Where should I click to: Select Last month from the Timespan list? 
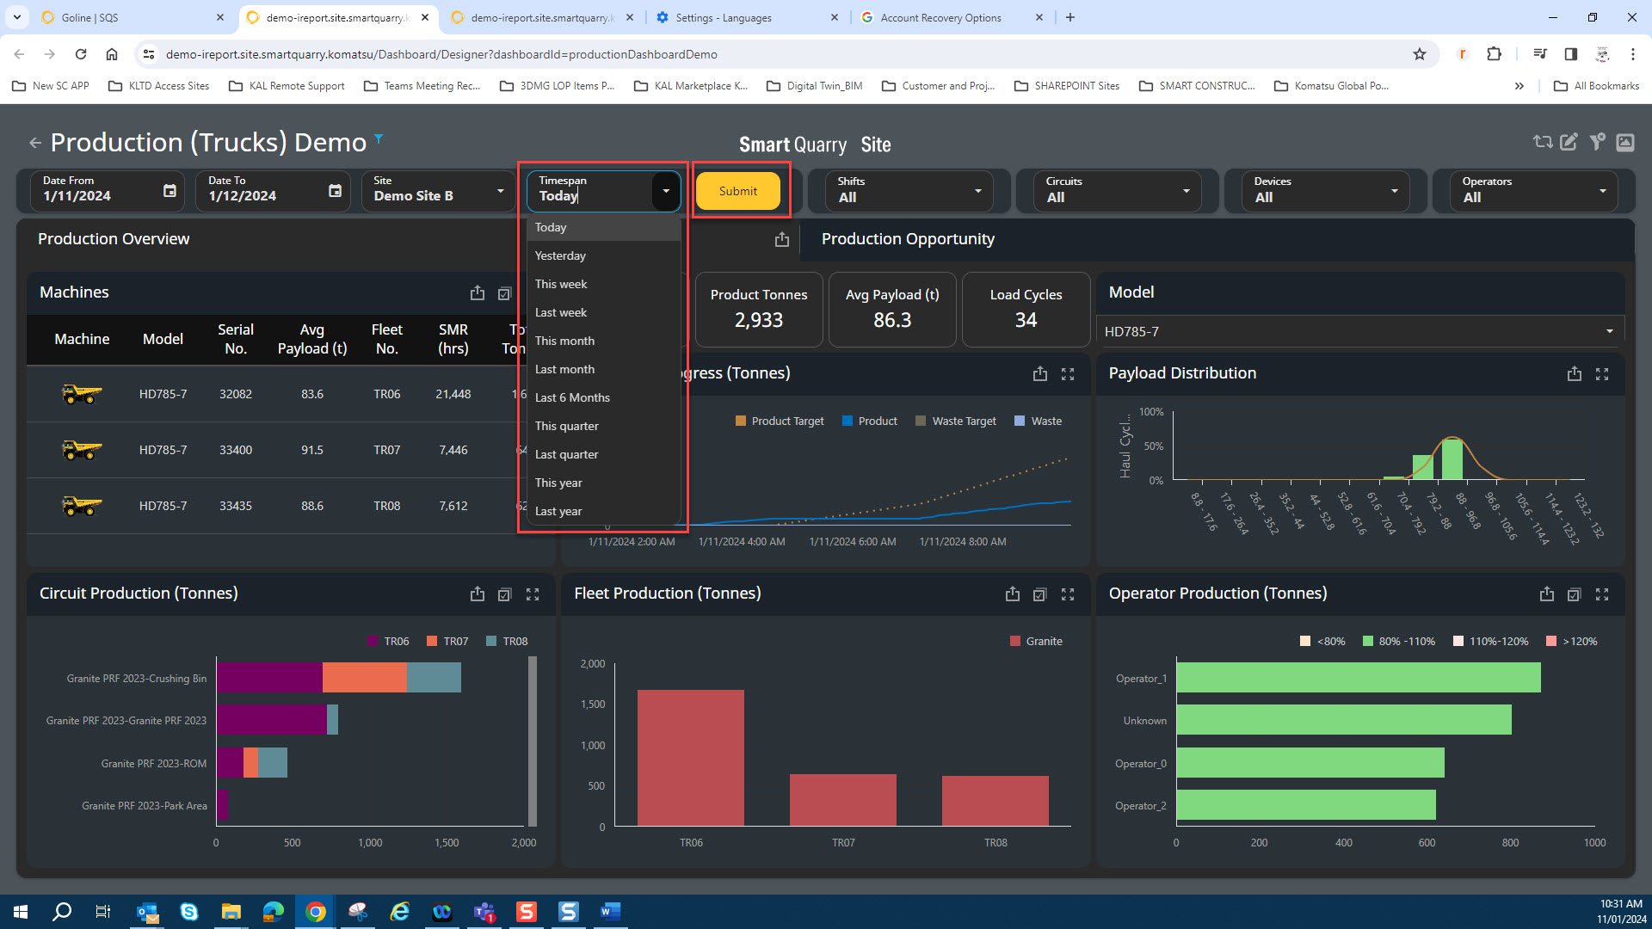pos(603,369)
